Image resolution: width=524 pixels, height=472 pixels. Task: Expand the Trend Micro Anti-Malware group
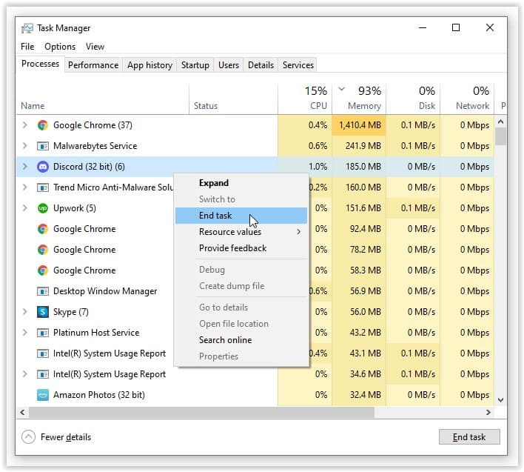pyautogui.click(x=24, y=187)
